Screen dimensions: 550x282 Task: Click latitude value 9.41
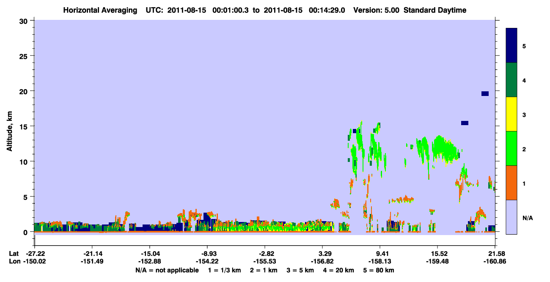tap(380, 254)
